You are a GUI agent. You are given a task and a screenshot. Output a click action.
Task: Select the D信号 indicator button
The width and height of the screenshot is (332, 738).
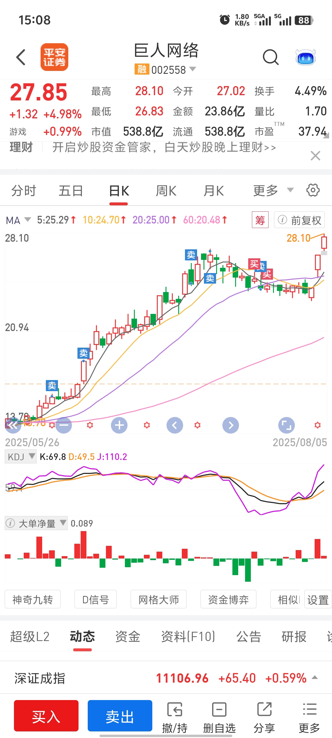point(95,599)
